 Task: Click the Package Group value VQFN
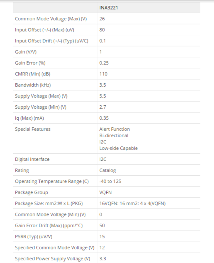pos(105,192)
